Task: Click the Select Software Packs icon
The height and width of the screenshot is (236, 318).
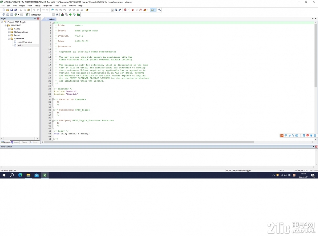Action: point(74,14)
